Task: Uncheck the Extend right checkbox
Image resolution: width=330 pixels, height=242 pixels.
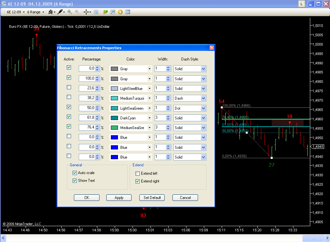Action: [x=138, y=181]
